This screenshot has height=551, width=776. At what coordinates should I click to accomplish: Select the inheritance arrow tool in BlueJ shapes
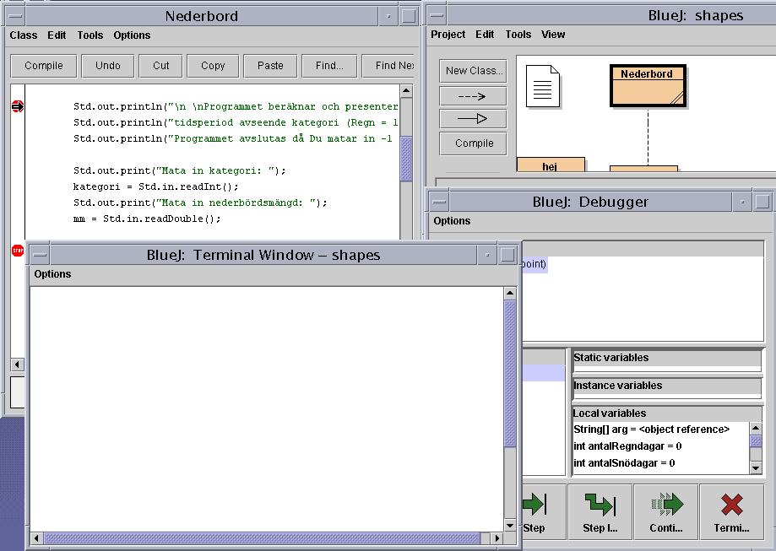pyautogui.click(x=473, y=119)
